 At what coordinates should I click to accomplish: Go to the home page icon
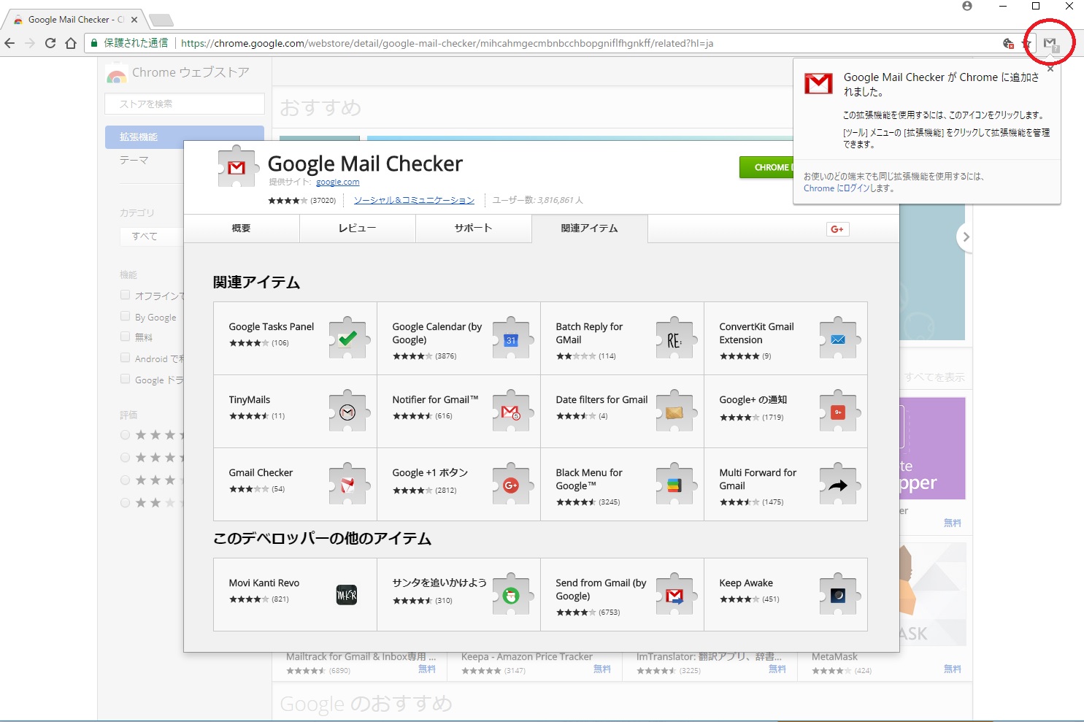pyautogui.click(x=71, y=43)
